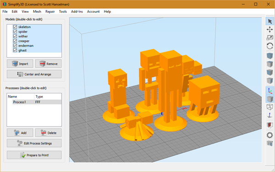This screenshot has width=275, height=172.
Task: Open the machine control panel gear
Action: (270, 135)
